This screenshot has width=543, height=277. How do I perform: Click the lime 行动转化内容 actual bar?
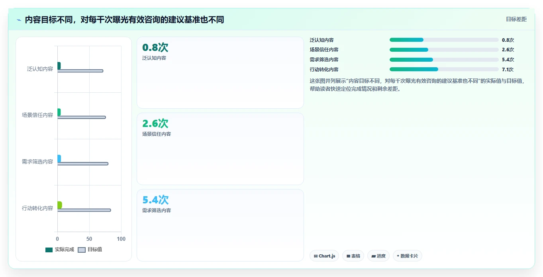(59, 205)
